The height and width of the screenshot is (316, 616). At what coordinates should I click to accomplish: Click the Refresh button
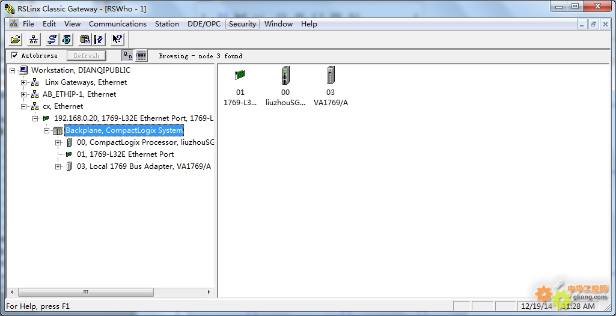87,56
